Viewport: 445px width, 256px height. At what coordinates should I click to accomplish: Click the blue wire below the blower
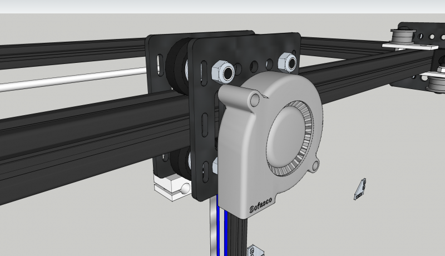[x=226, y=228]
